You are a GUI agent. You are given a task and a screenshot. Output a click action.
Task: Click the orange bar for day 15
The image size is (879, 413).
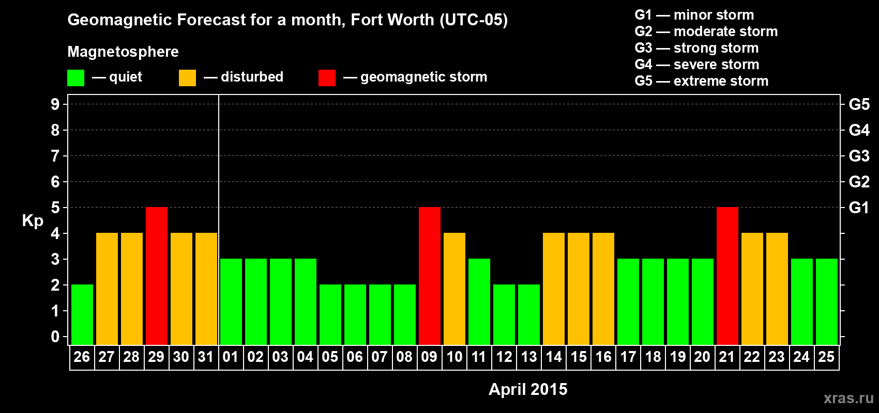click(579, 289)
